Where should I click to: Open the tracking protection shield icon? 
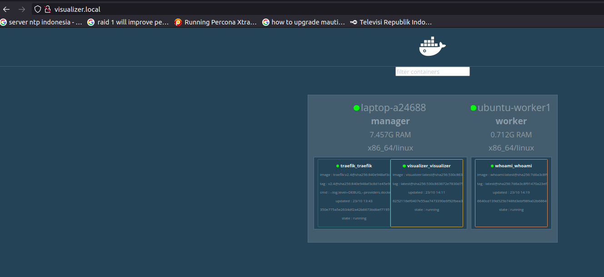[x=38, y=9]
